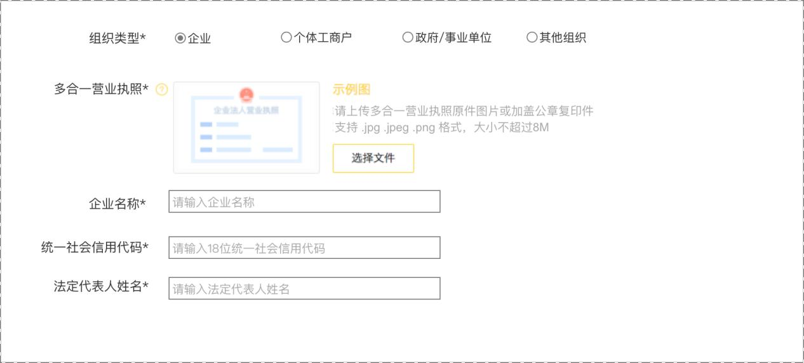Click into the 法定代表人姓名 text field
This screenshot has height=363, width=804.
[304, 288]
